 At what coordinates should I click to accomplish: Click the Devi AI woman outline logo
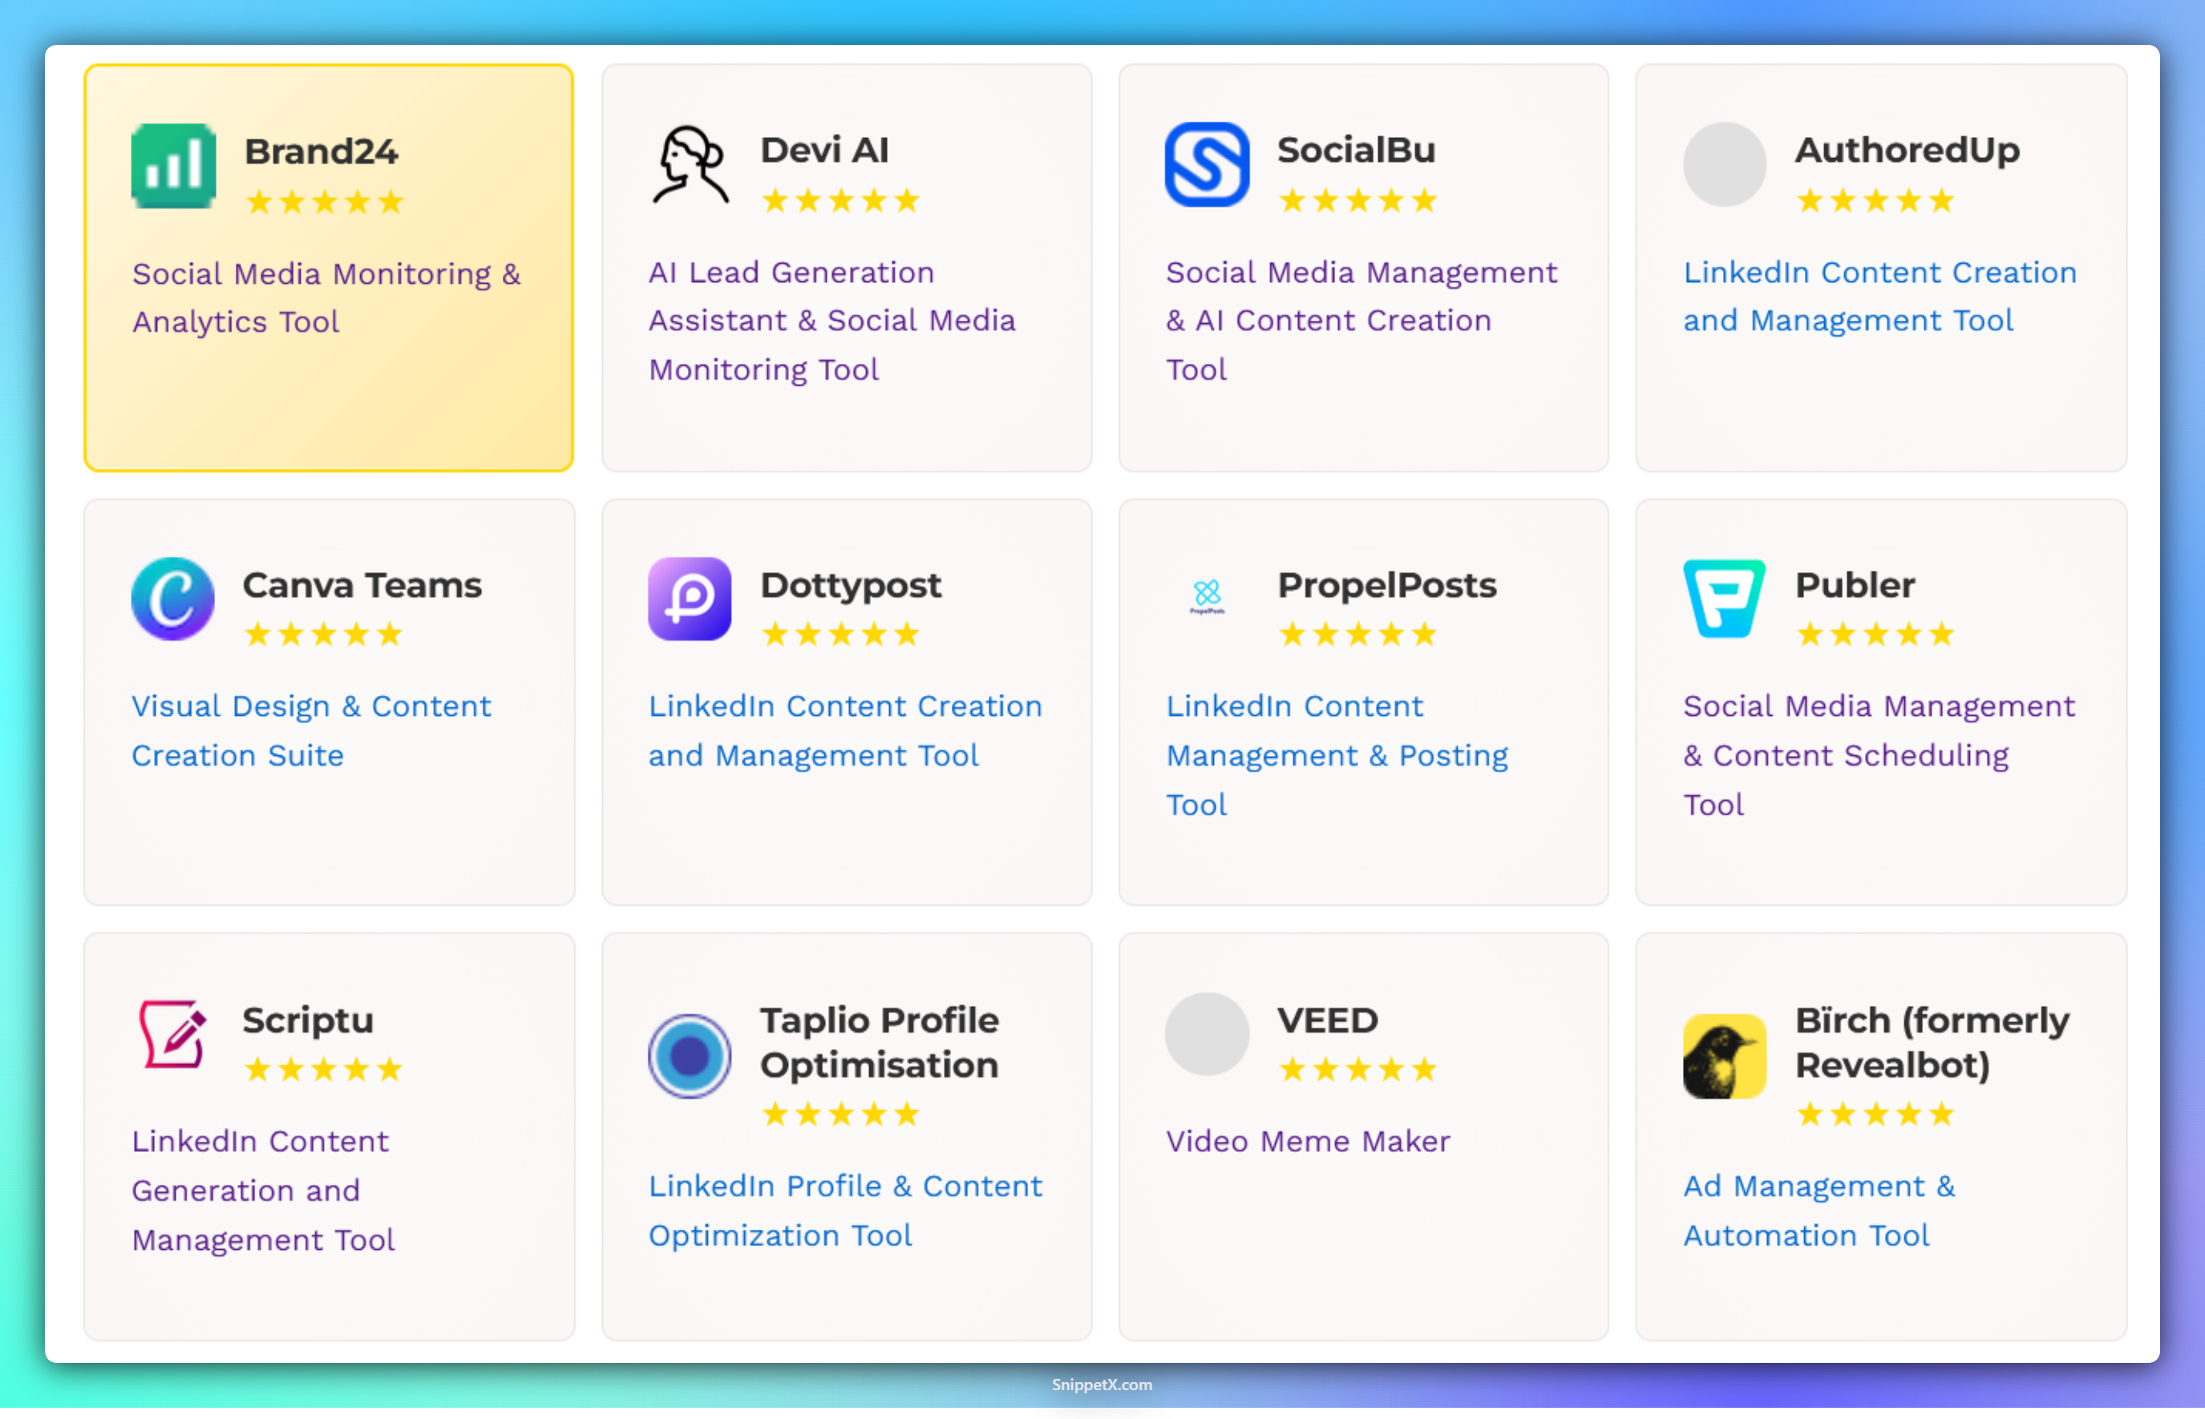click(690, 165)
